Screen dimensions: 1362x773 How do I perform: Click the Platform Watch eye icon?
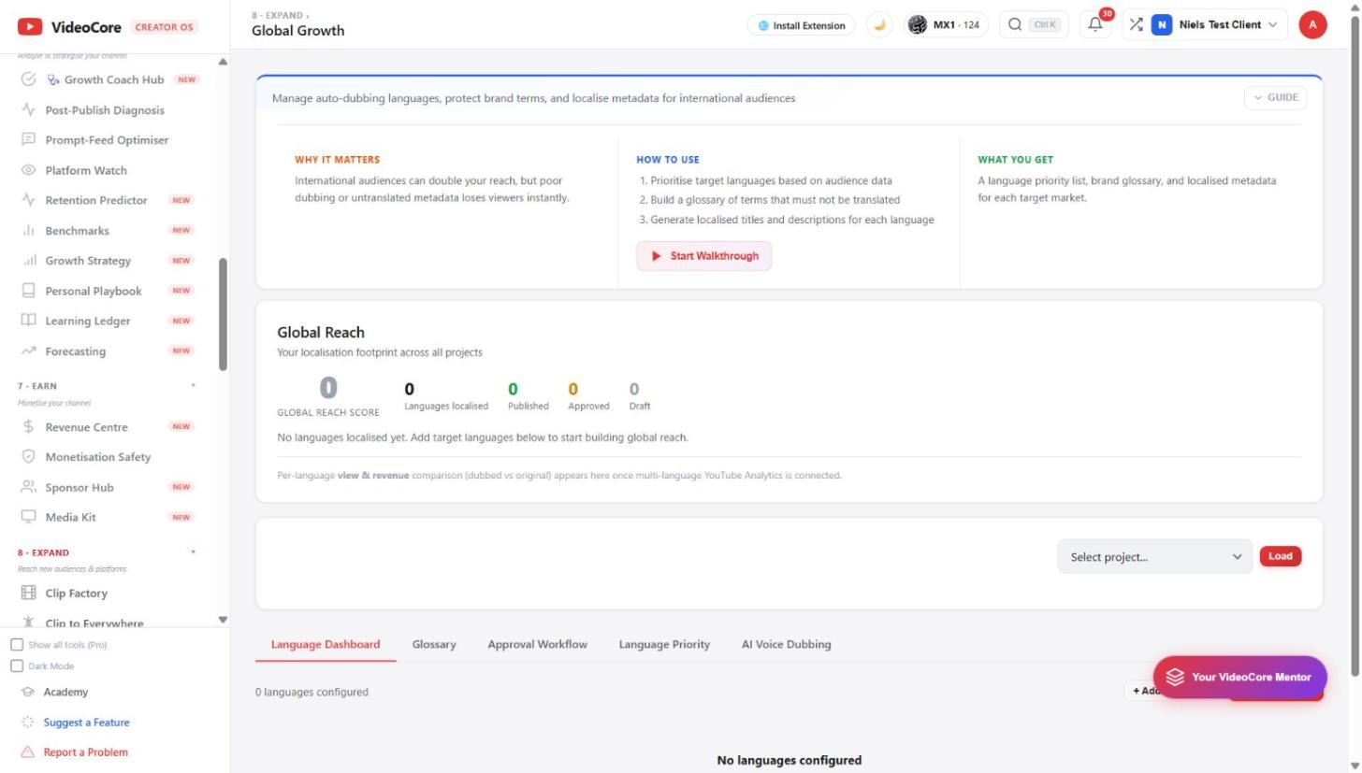tap(29, 170)
